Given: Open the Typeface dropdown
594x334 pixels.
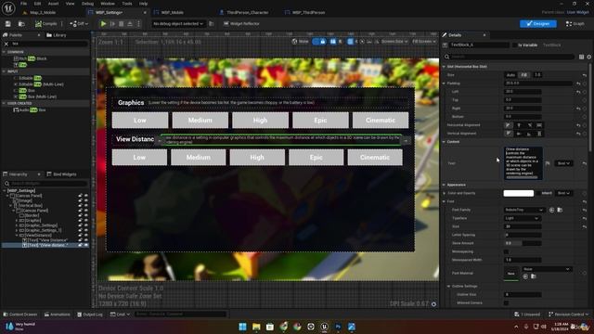Looking at the screenshot, I should pyautogui.click(x=522, y=218).
